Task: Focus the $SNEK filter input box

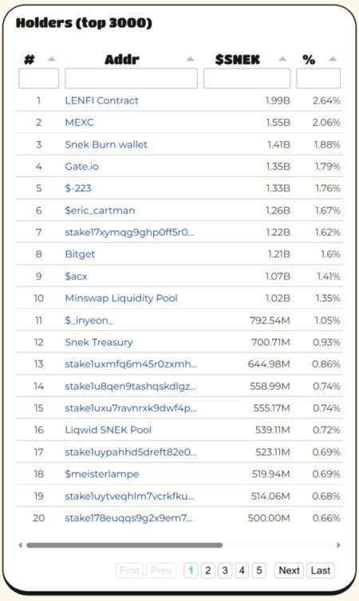Action: click(247, 78)
